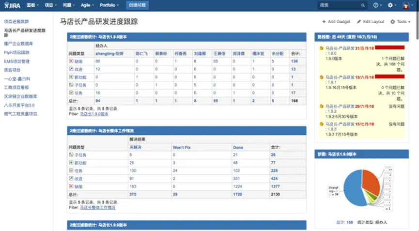Open the settings gear administration menu
The width and height of the screenshot is (419, 231).
392,5
